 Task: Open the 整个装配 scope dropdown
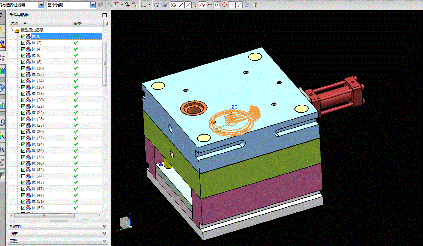coord(93,5)
